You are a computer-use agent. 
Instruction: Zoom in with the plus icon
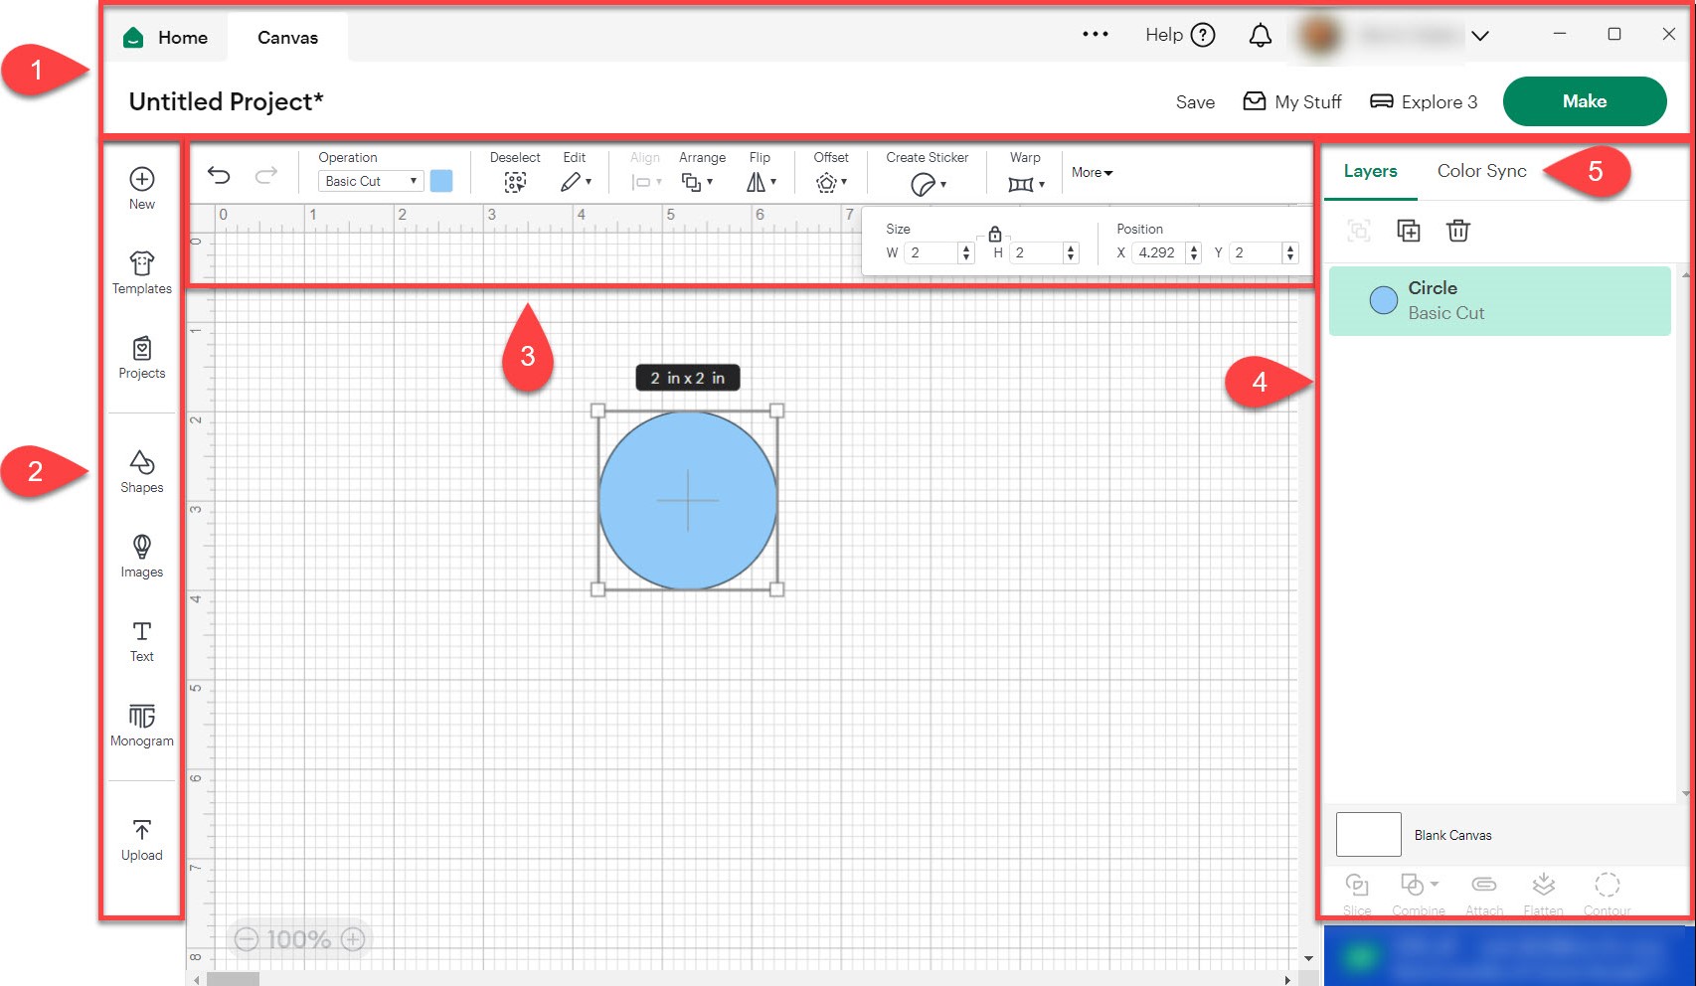[353, 939]
